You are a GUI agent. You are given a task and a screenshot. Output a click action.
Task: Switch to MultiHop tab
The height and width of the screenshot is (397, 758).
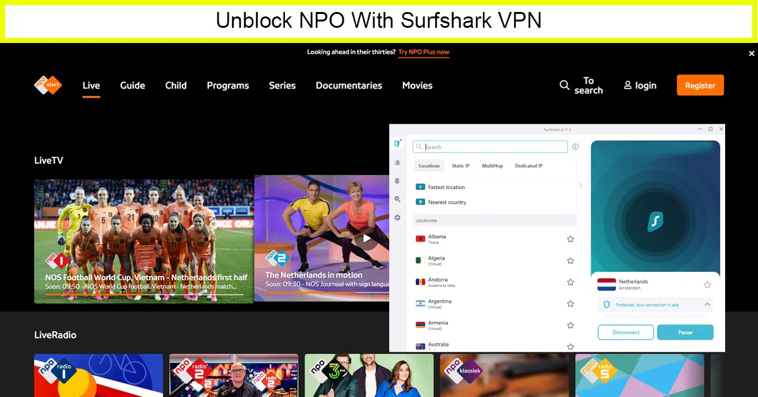pos(493,166)
